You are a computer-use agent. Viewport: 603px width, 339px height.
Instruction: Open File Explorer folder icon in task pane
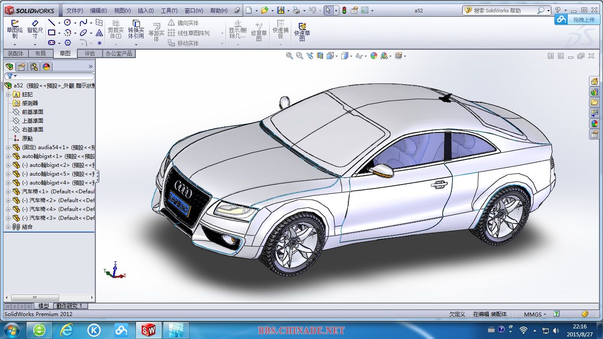pyautogui.click(x=594, y=102)
